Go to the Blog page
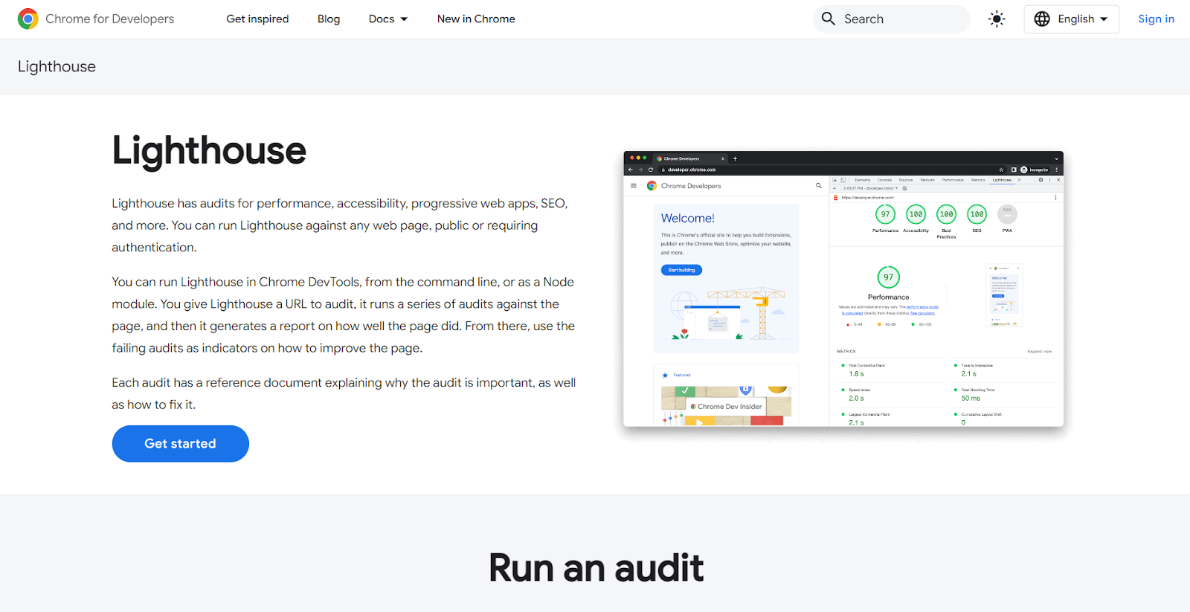1190x612 pixels. 329,19
